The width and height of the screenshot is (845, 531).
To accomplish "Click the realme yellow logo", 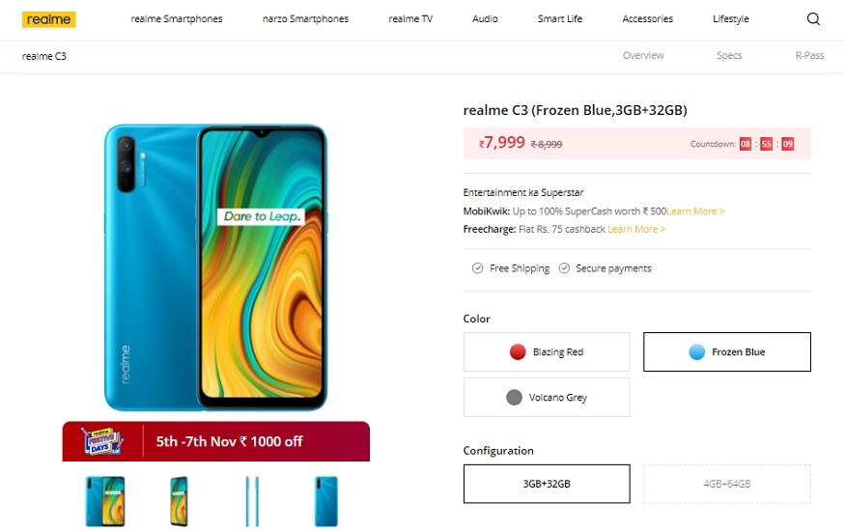I will pos(48,19).
